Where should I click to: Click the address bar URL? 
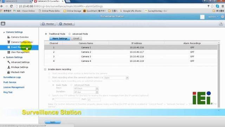coord(61,6)
